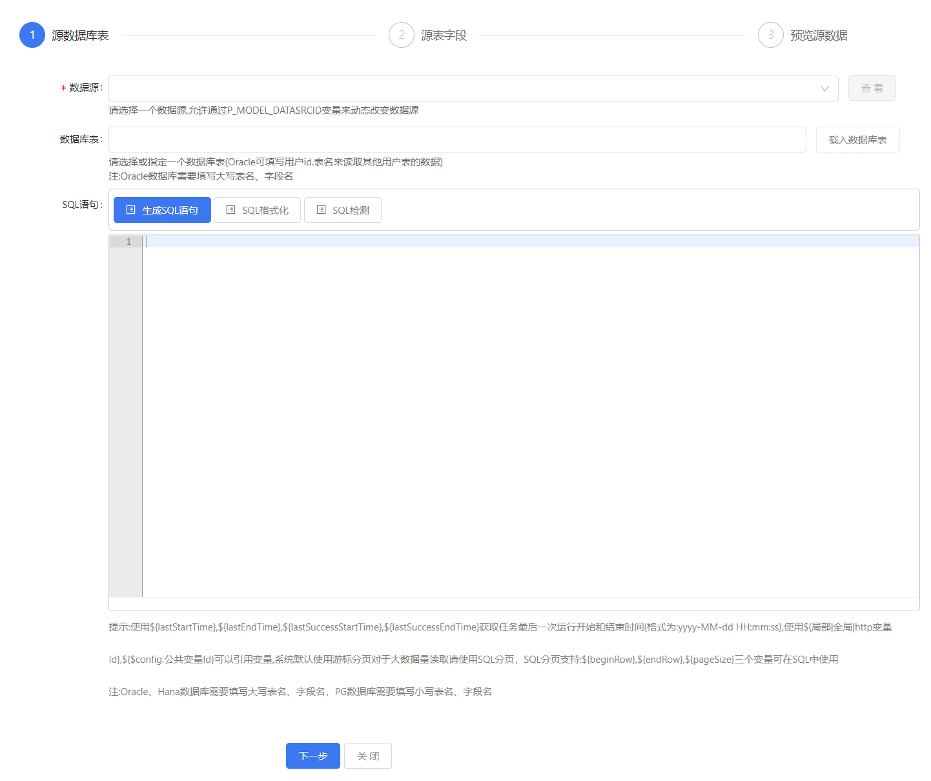Click the icon inside 生成SQL语句 button
The height and width of the screenshot is (781, 931).
pos(131,210)
